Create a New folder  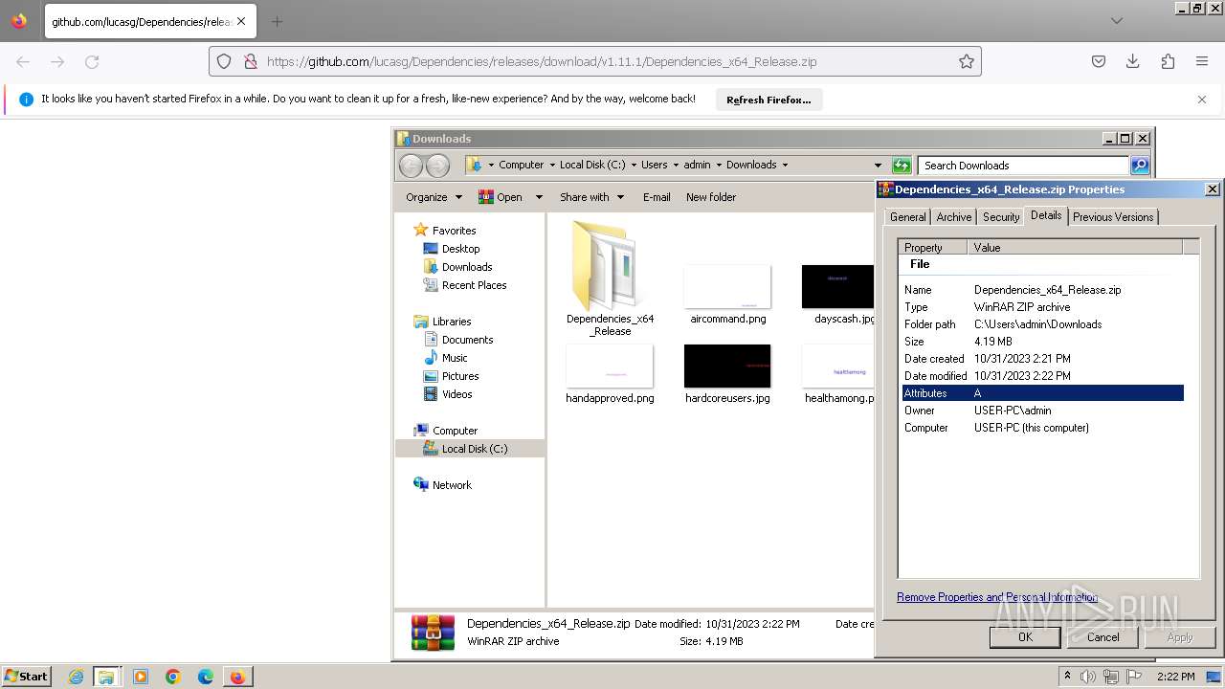[711, 197]
